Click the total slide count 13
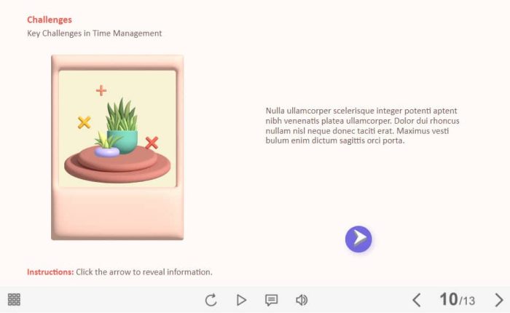The width and height of the screenshot is (510, 313). pyautogui.click(x=468, y=301)
